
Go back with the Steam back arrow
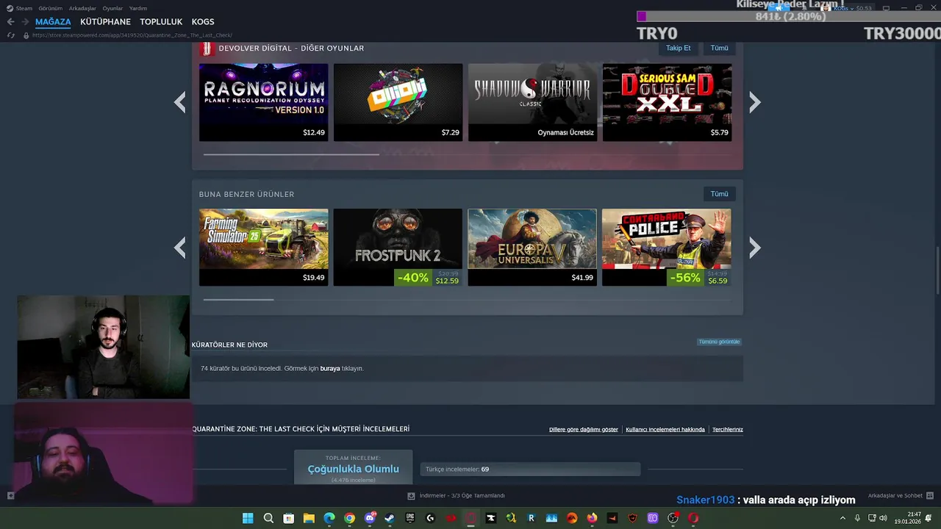pos(10,22)
